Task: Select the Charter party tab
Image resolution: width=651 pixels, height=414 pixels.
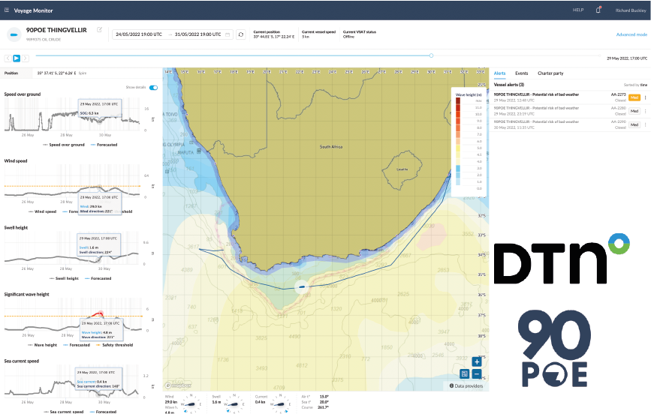Action: pos(550,73)
